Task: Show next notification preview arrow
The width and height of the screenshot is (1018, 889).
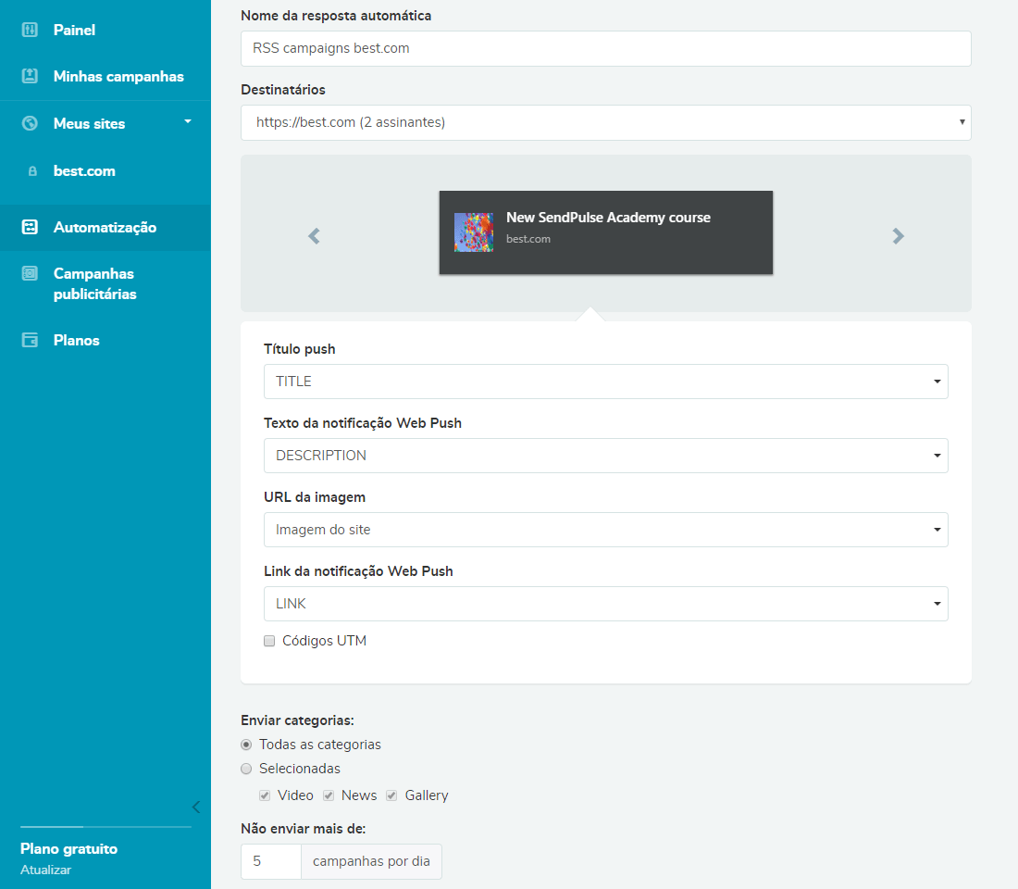Action: [898, 236]
